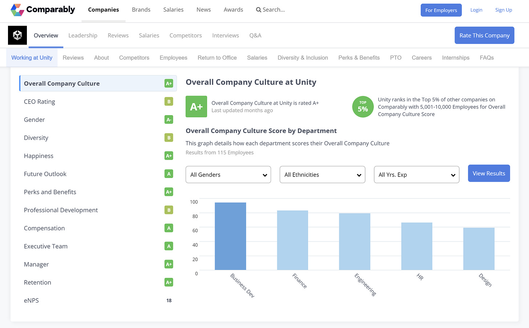The width and height of the screenshot is (529, 328).
Task: Click the A+ badge beside Perks and Benefits
Action: (x=169, y=192)
